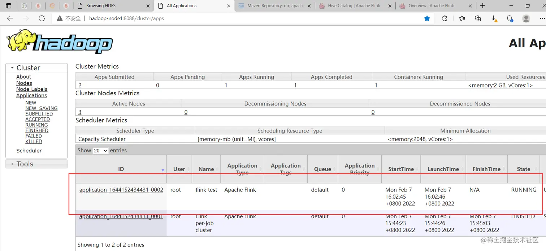Viewport: 546px width, 251px height.
Task: Click the Decommissioning Nodes count 0
Action: (x=186, y=112)
